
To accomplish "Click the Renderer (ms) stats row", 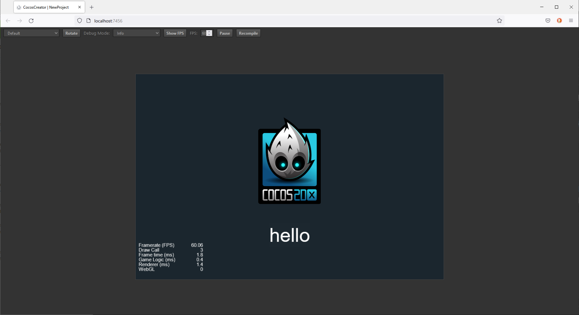I will click(171, 264).
